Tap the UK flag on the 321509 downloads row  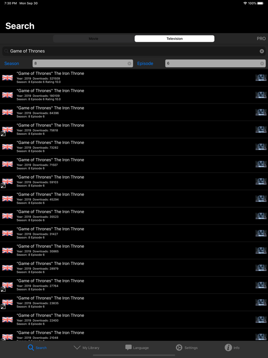pyautogui.click(x=8, y=78)
